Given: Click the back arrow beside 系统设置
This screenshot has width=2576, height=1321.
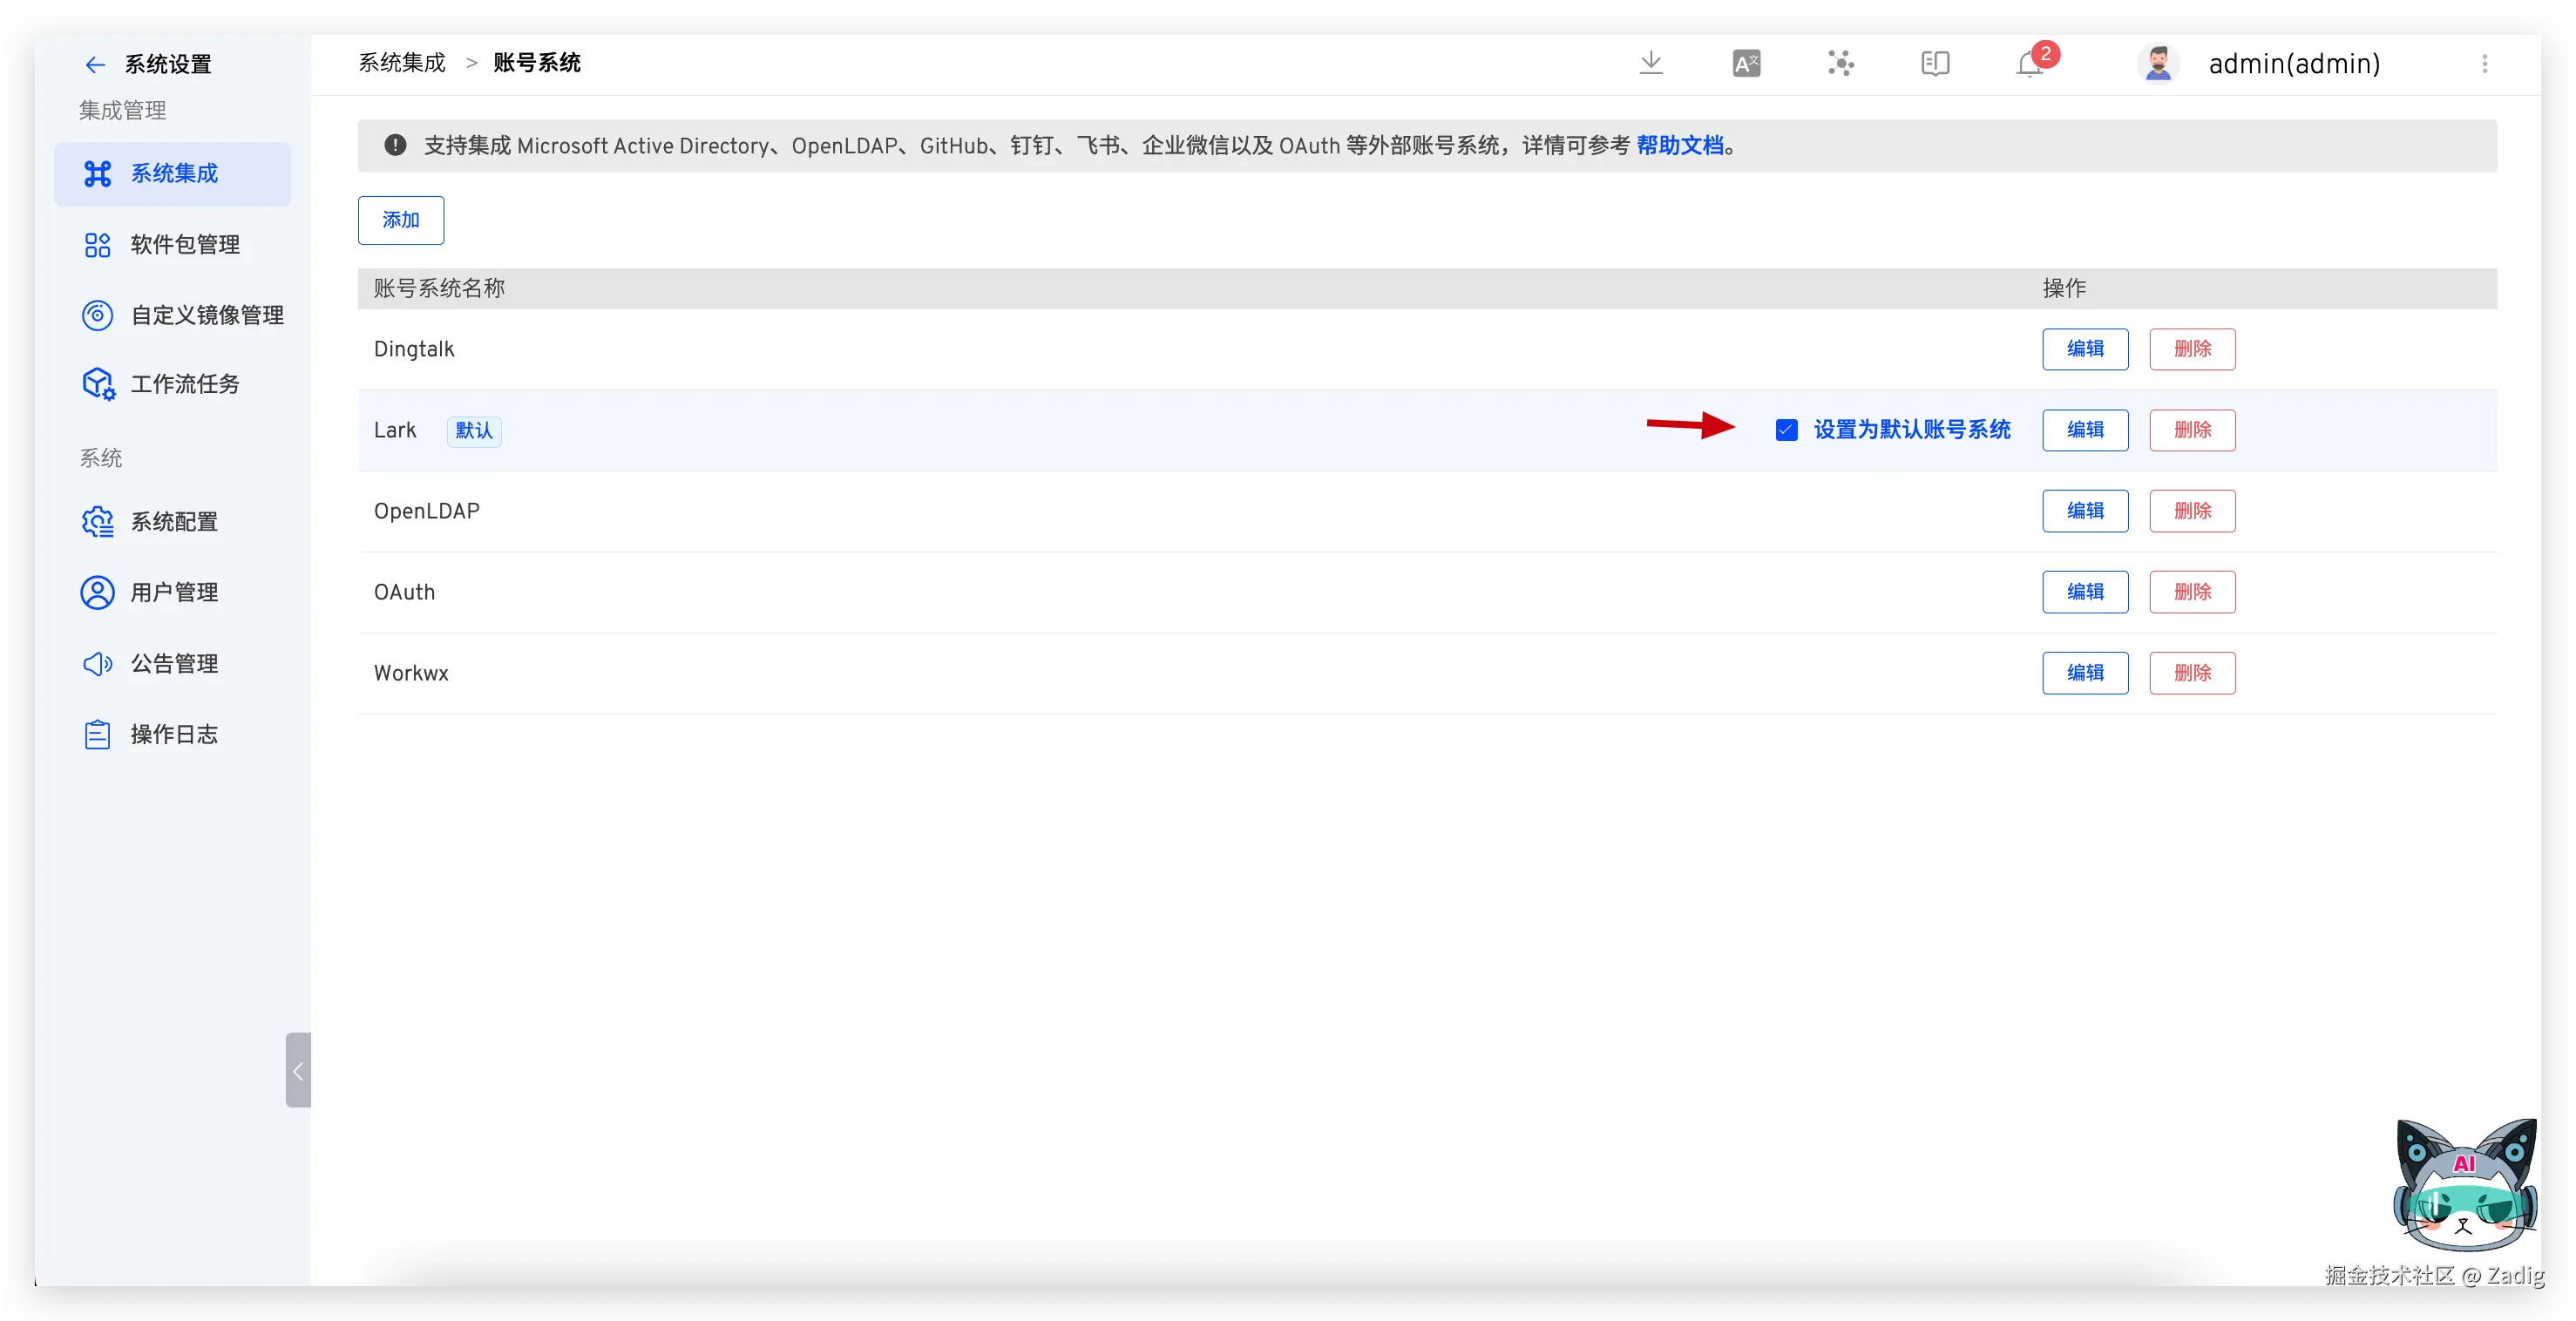Looking at the screenshot, I should (95, 65).
